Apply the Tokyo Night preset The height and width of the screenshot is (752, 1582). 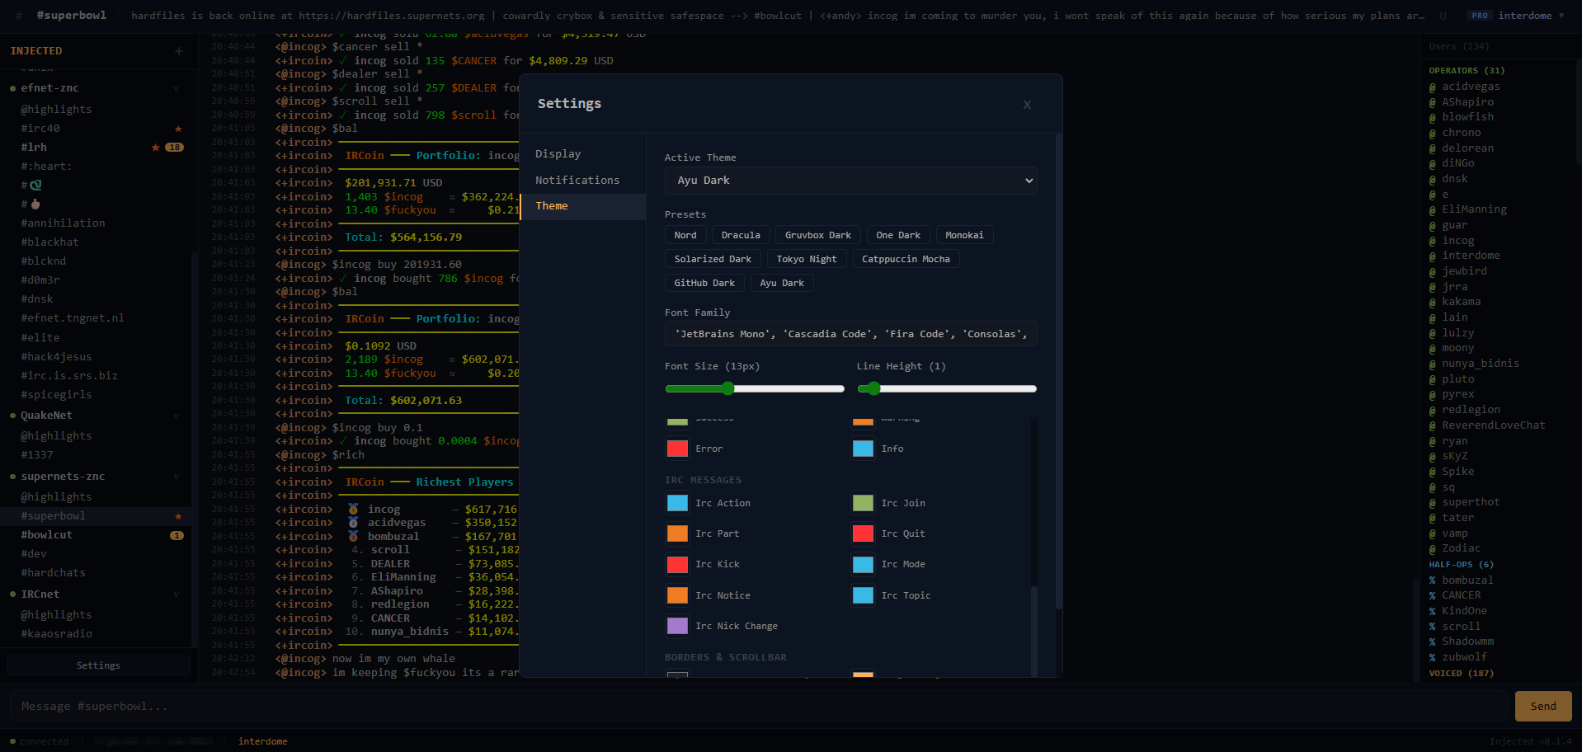point(806,259)
